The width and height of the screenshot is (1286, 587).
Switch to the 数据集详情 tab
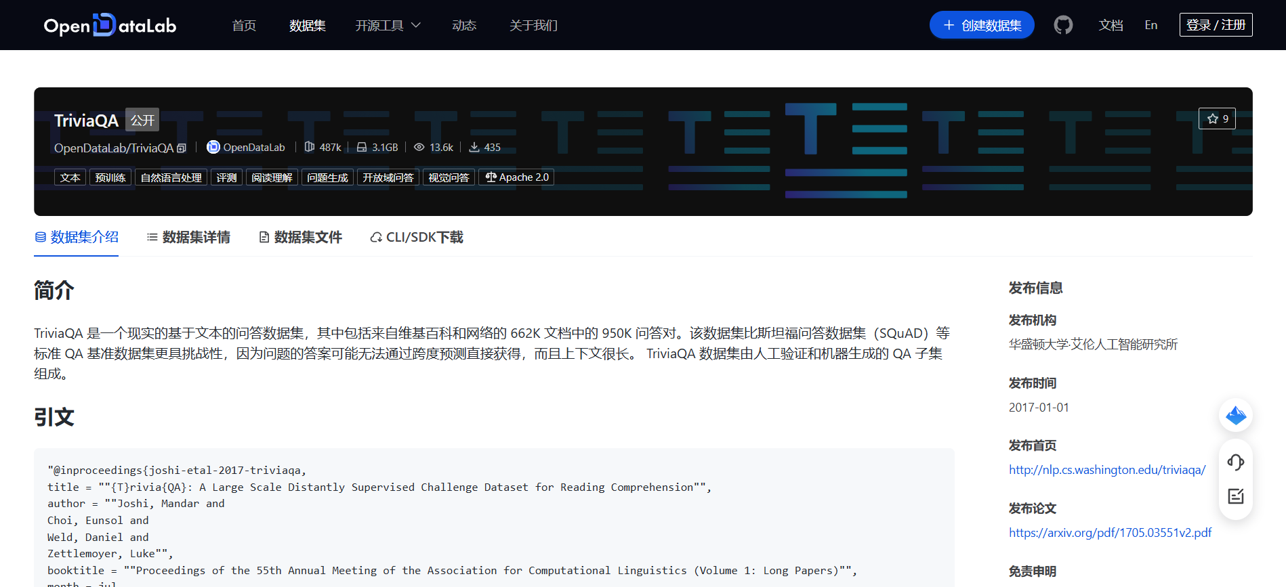[188, 237]
